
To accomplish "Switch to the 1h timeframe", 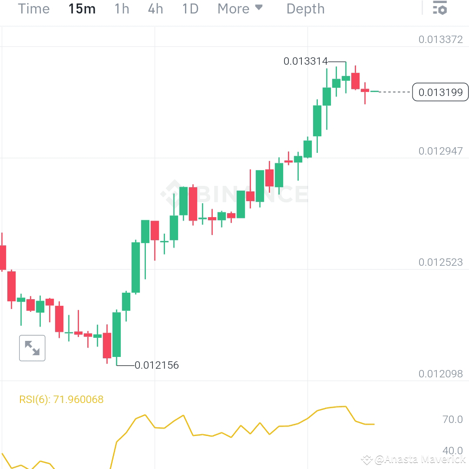I will [121, 8].
